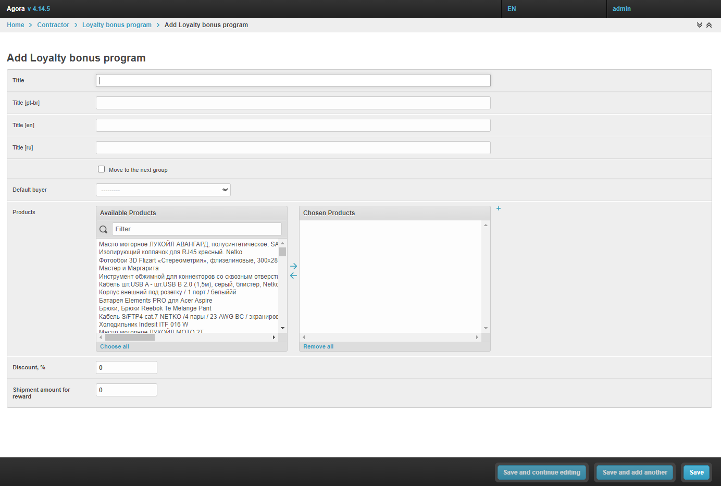Click the magnifier icon in Available Products
Screen dimensions: 721x486
[104, 229]
